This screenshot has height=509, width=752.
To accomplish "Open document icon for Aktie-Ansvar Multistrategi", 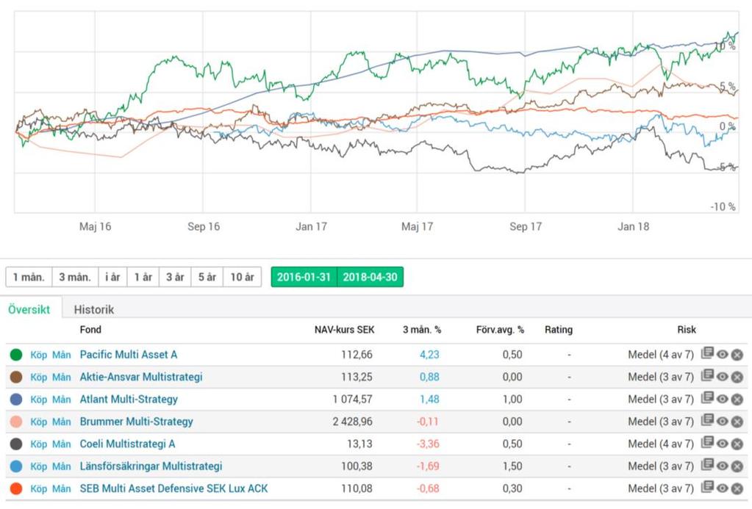I will coord(707,375).
